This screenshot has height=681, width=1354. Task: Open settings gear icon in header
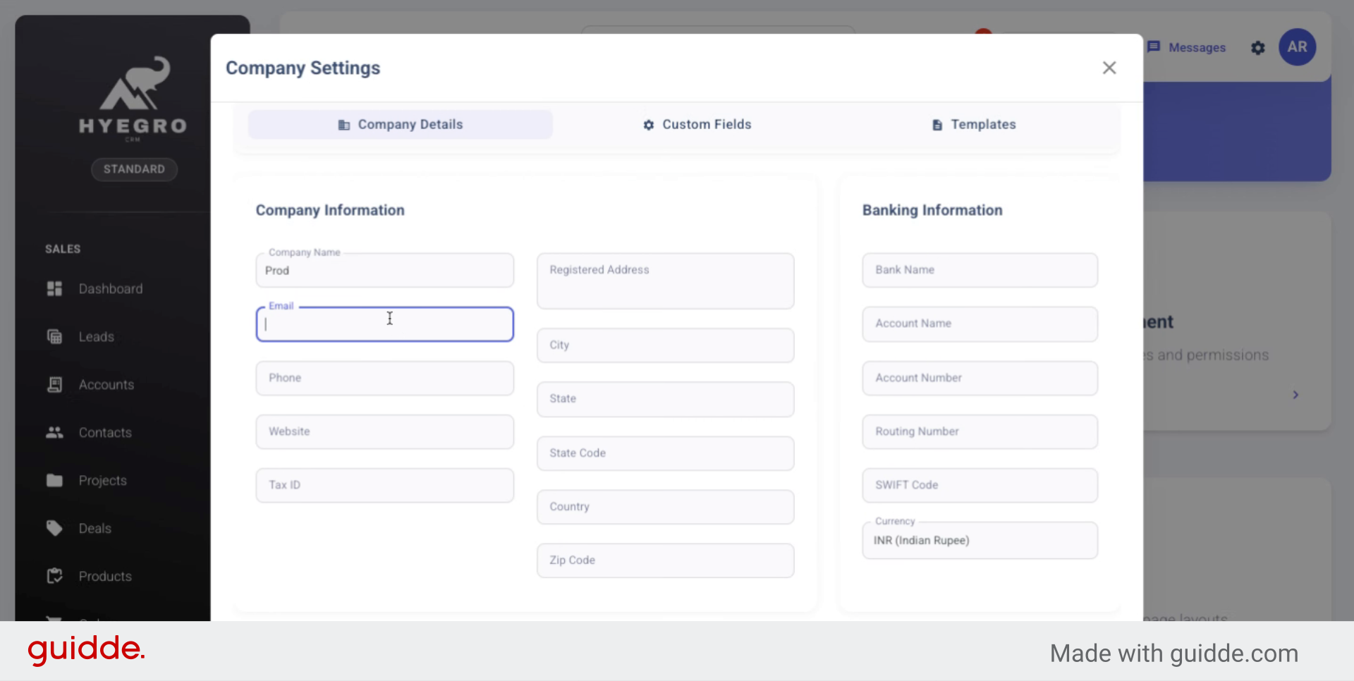[1257, 48]
